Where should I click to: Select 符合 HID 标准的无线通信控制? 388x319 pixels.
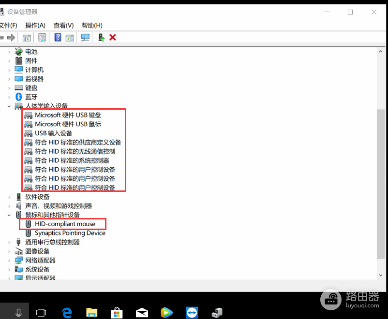pos(75,151)
